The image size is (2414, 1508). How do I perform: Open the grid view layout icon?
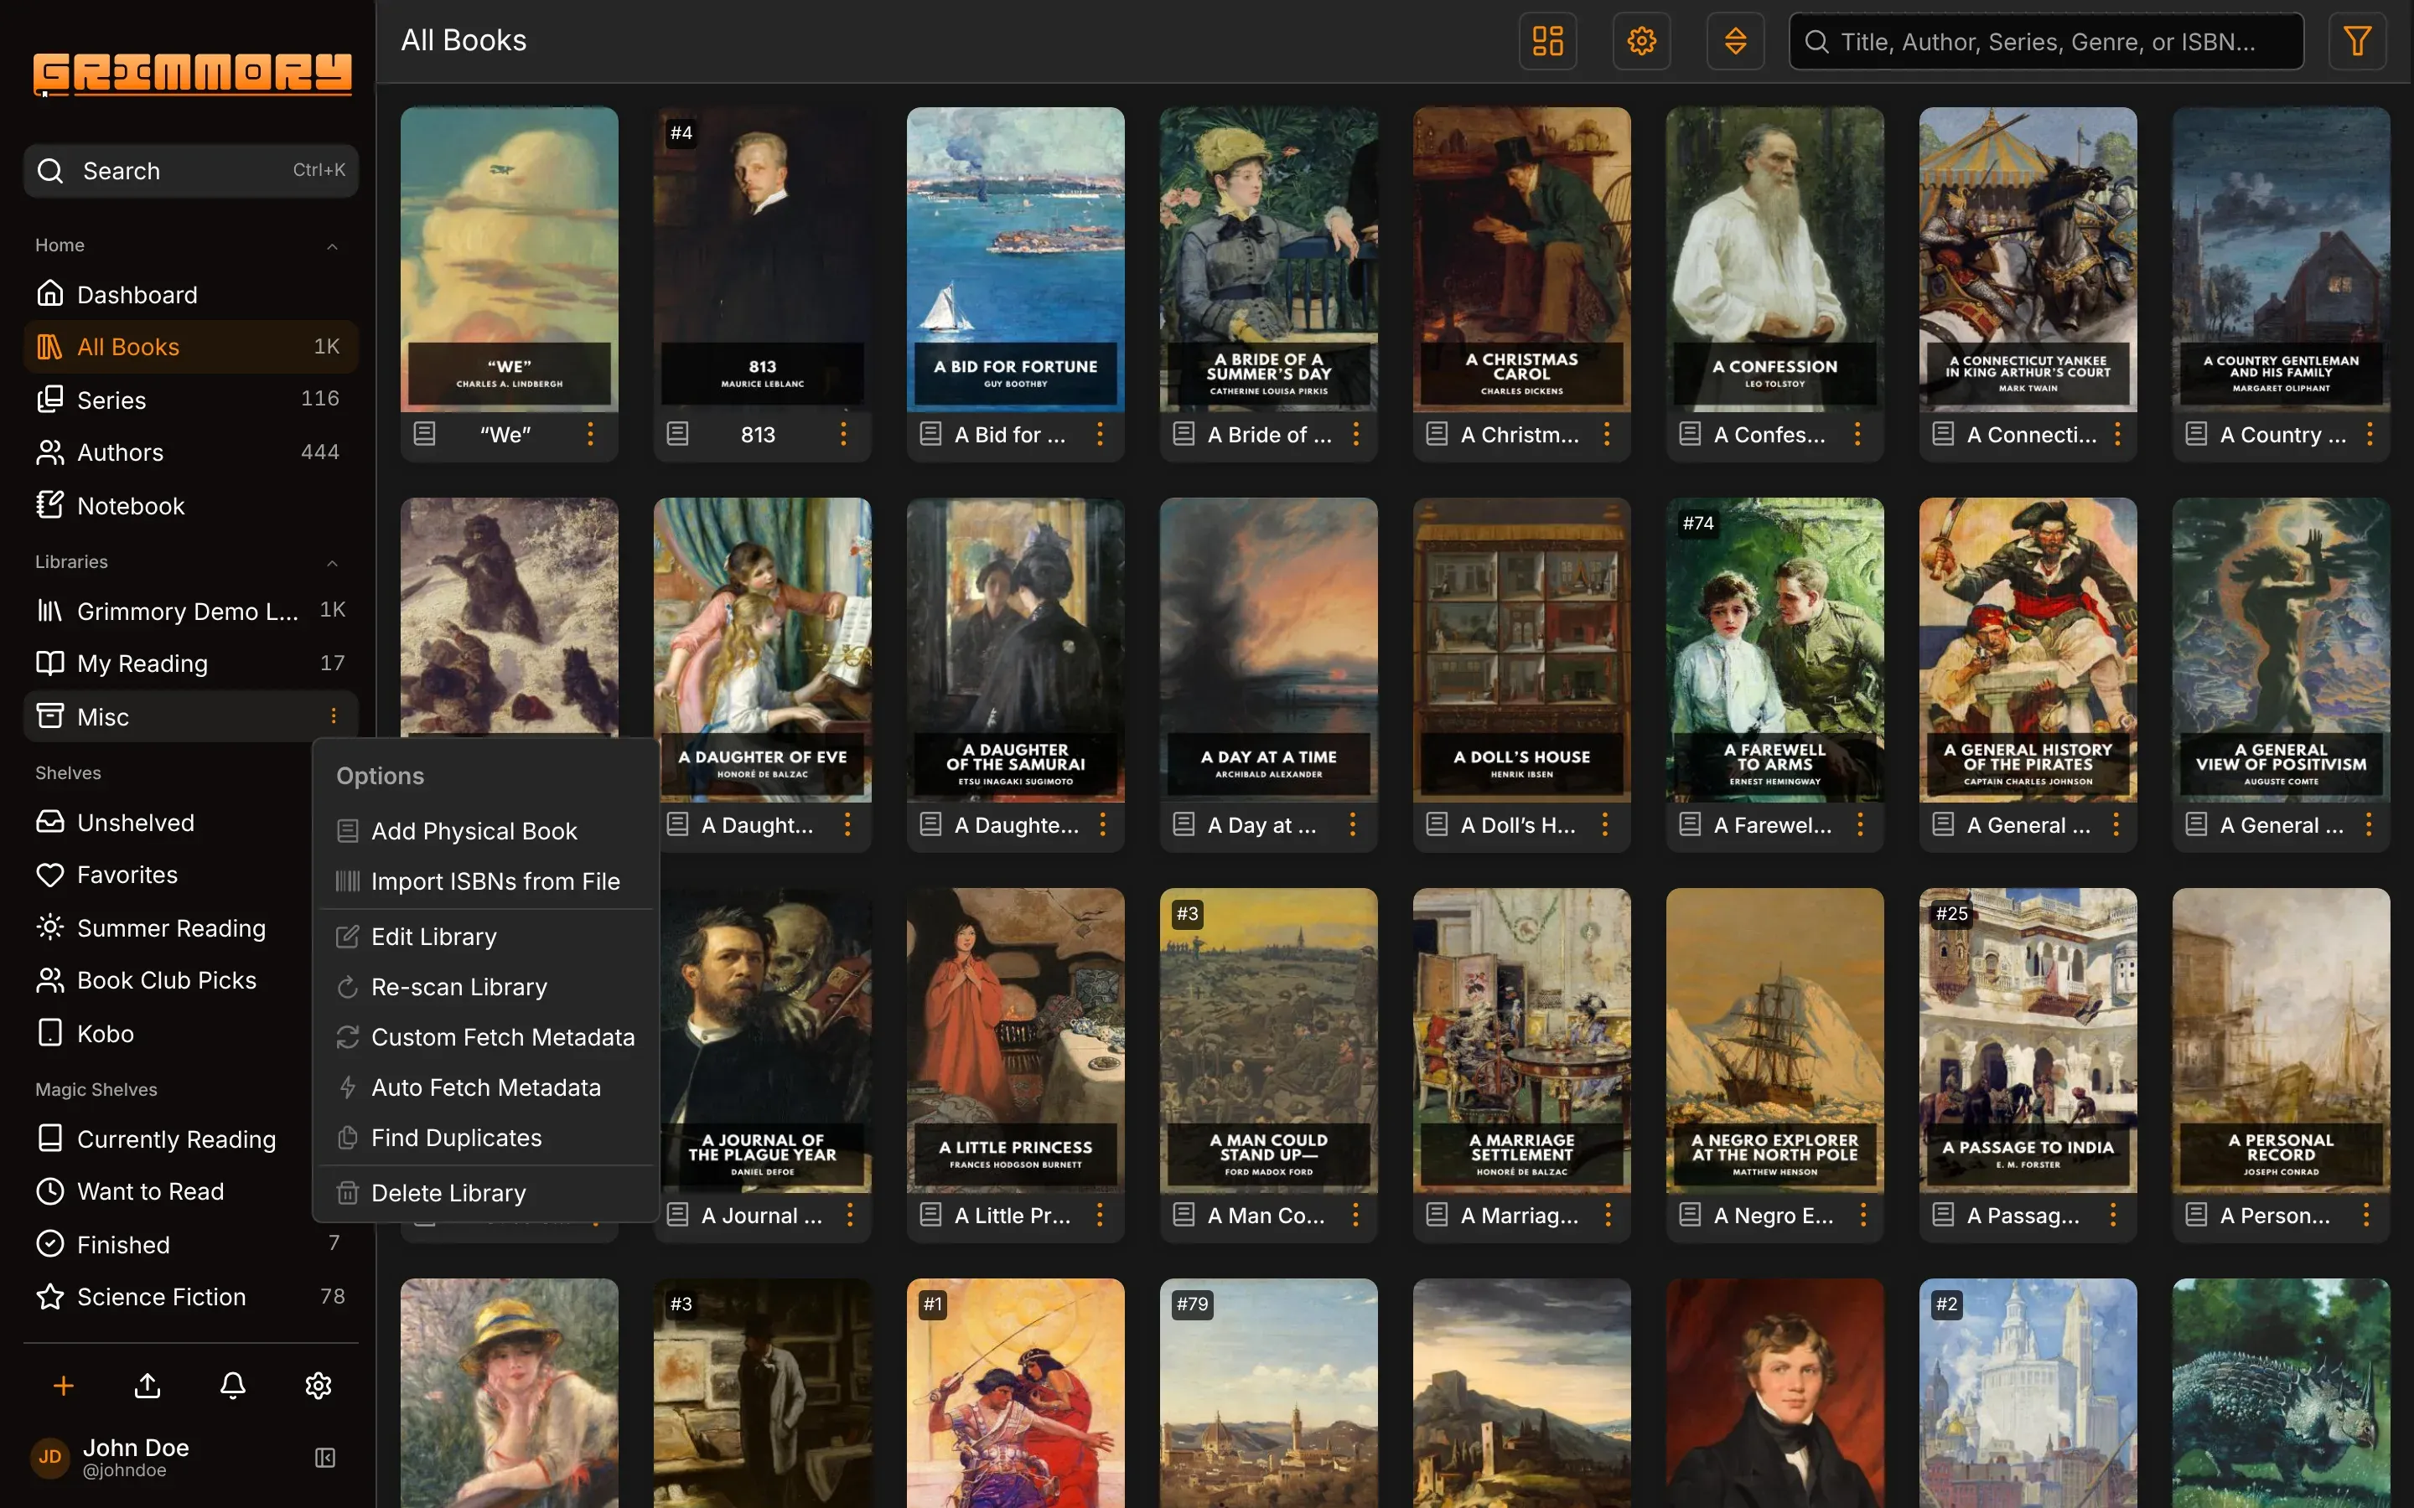coord(1547,41)
